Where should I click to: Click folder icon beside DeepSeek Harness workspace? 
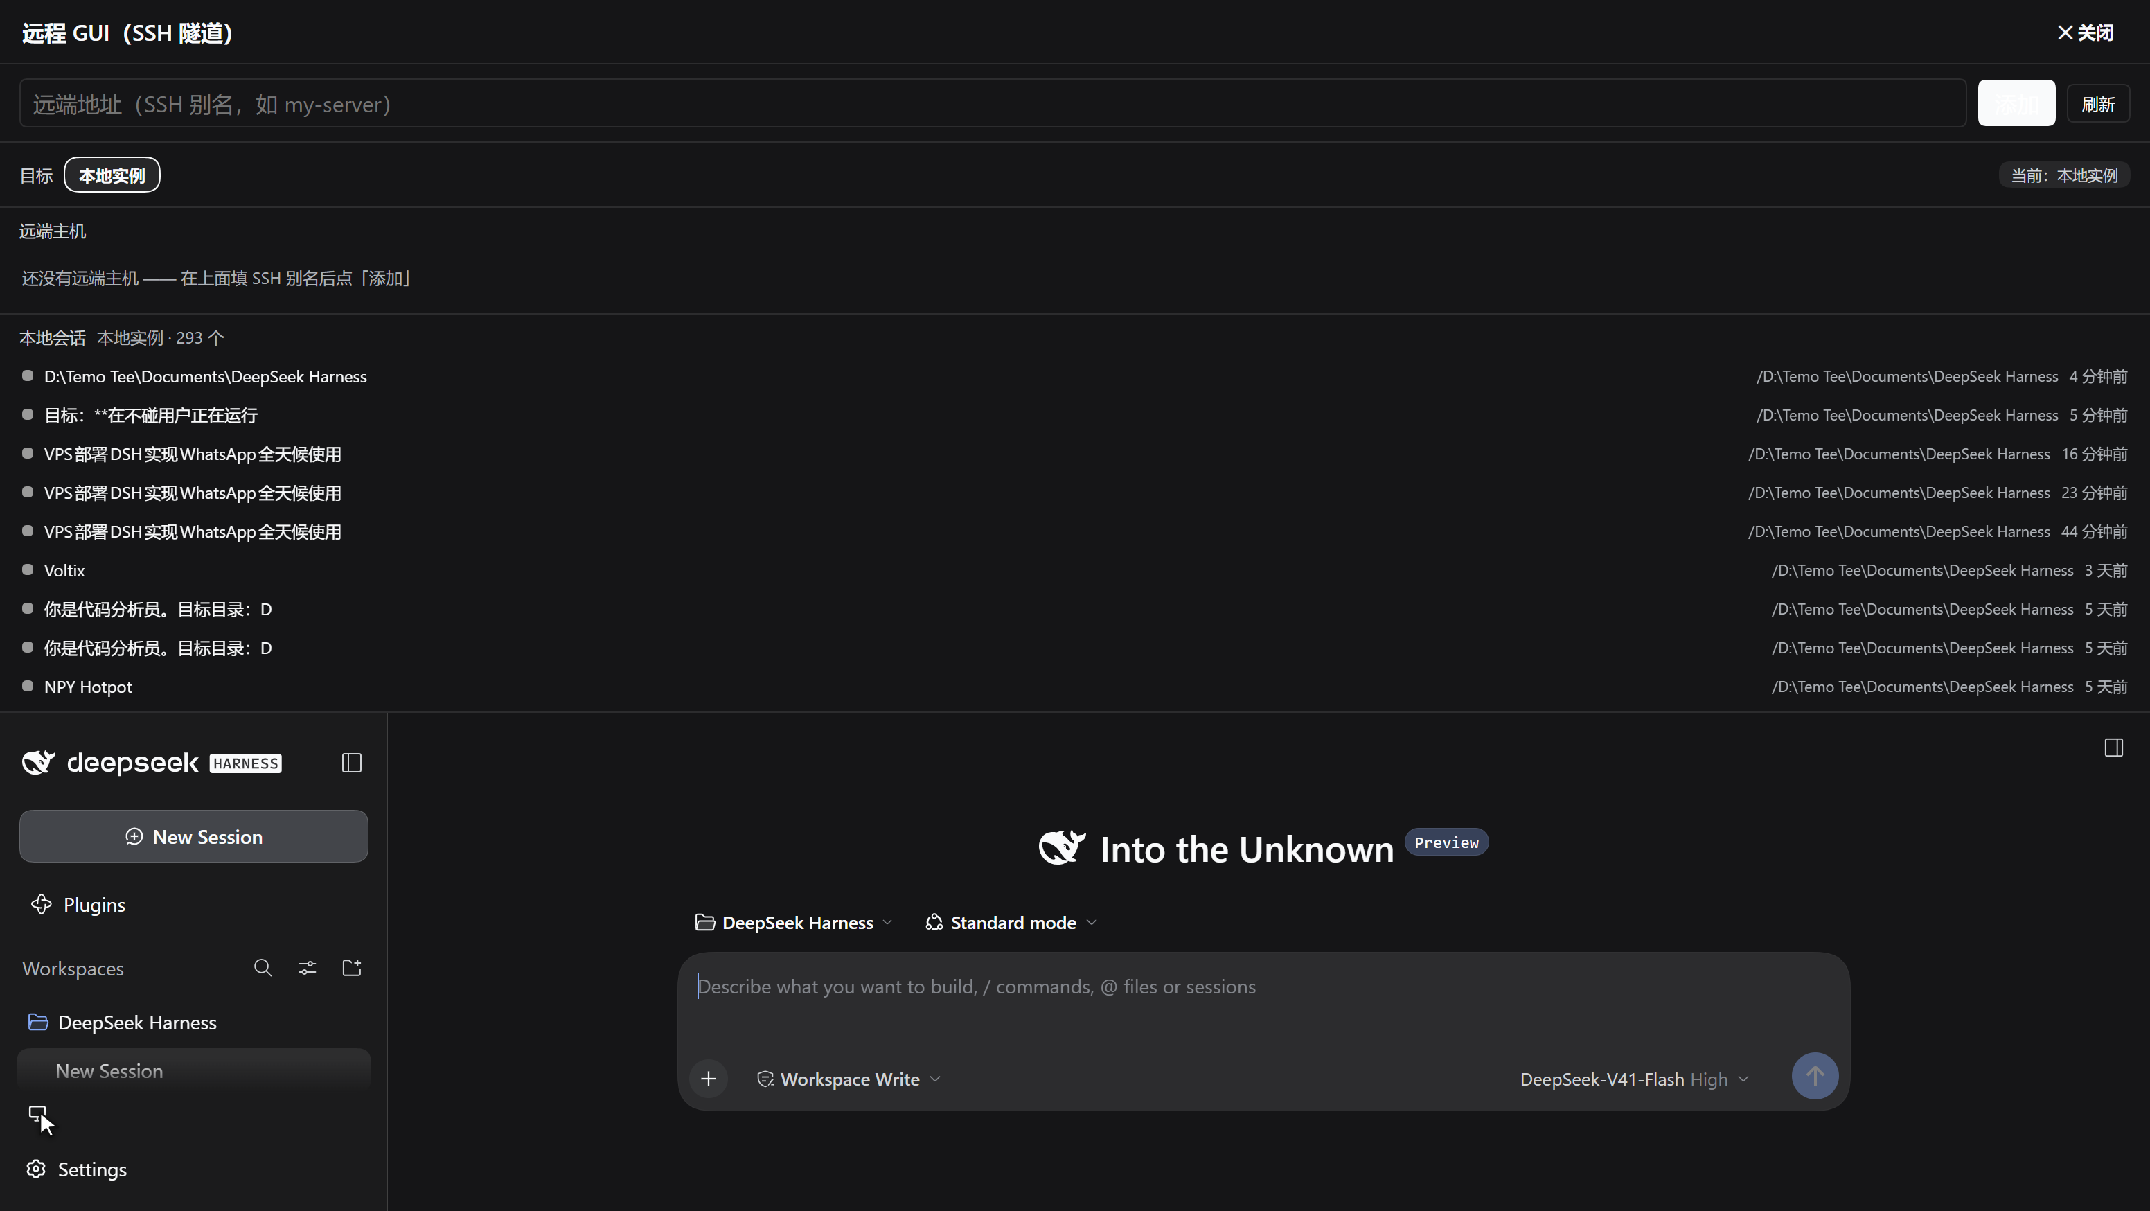[x=37, y=1023]
